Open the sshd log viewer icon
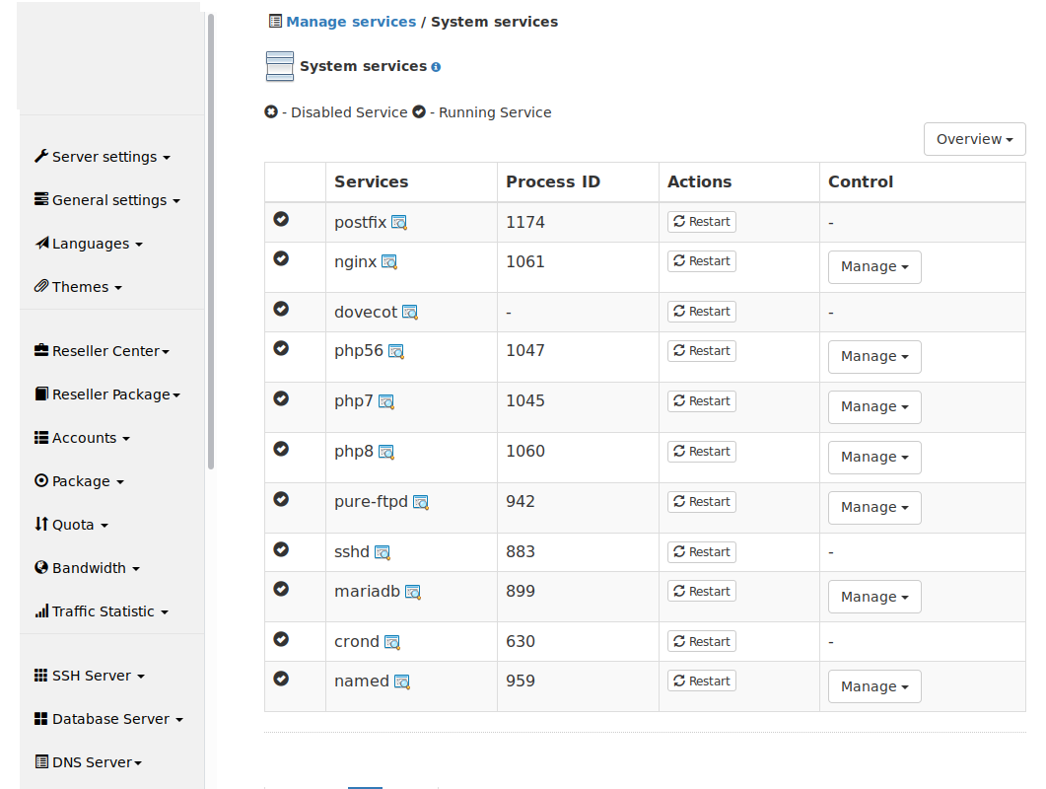The height and width of the screenshot is (789, 1046). [383, 552]
